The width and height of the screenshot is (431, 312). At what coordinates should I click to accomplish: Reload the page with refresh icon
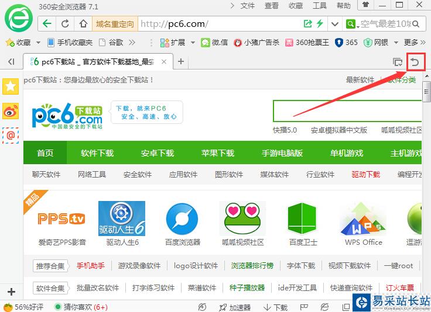tap(65, 23)
